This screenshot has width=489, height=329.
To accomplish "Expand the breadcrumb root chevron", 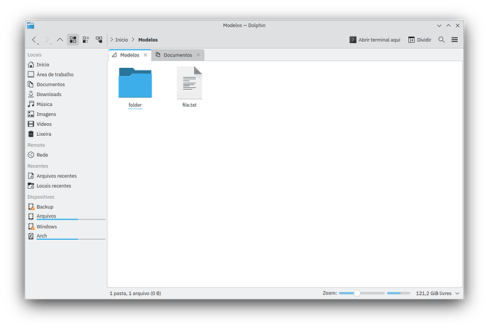I will (x=112, y=40).
